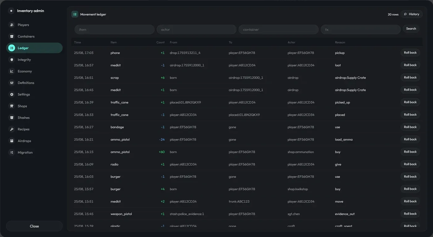Roll back the phone pickup entry

click(x=410, y=53)
